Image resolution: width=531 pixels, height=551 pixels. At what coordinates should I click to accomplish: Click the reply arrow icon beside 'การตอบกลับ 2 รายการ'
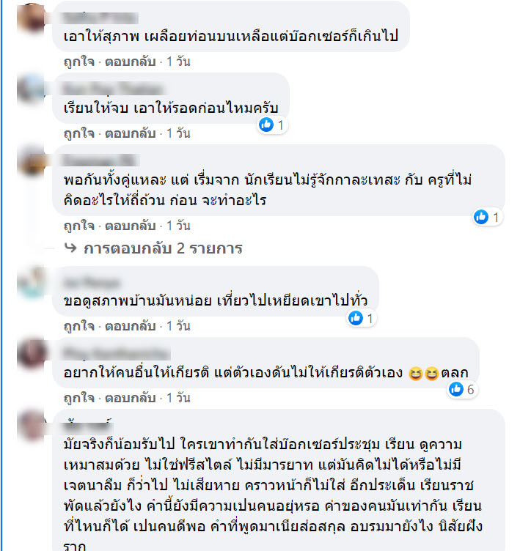click(70, 248)
